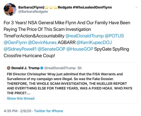Screen dimensions: 141x116
Task: Open the Twitter for iPhone source link
Action: pos(48,111)
